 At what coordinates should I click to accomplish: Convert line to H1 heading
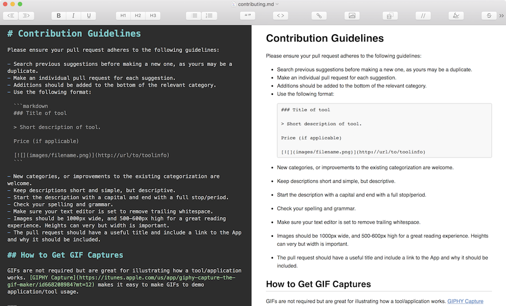123,16
